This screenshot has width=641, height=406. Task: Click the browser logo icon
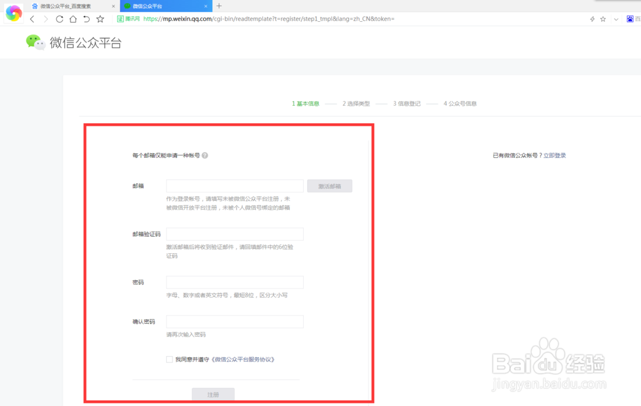tap(13, 13)
